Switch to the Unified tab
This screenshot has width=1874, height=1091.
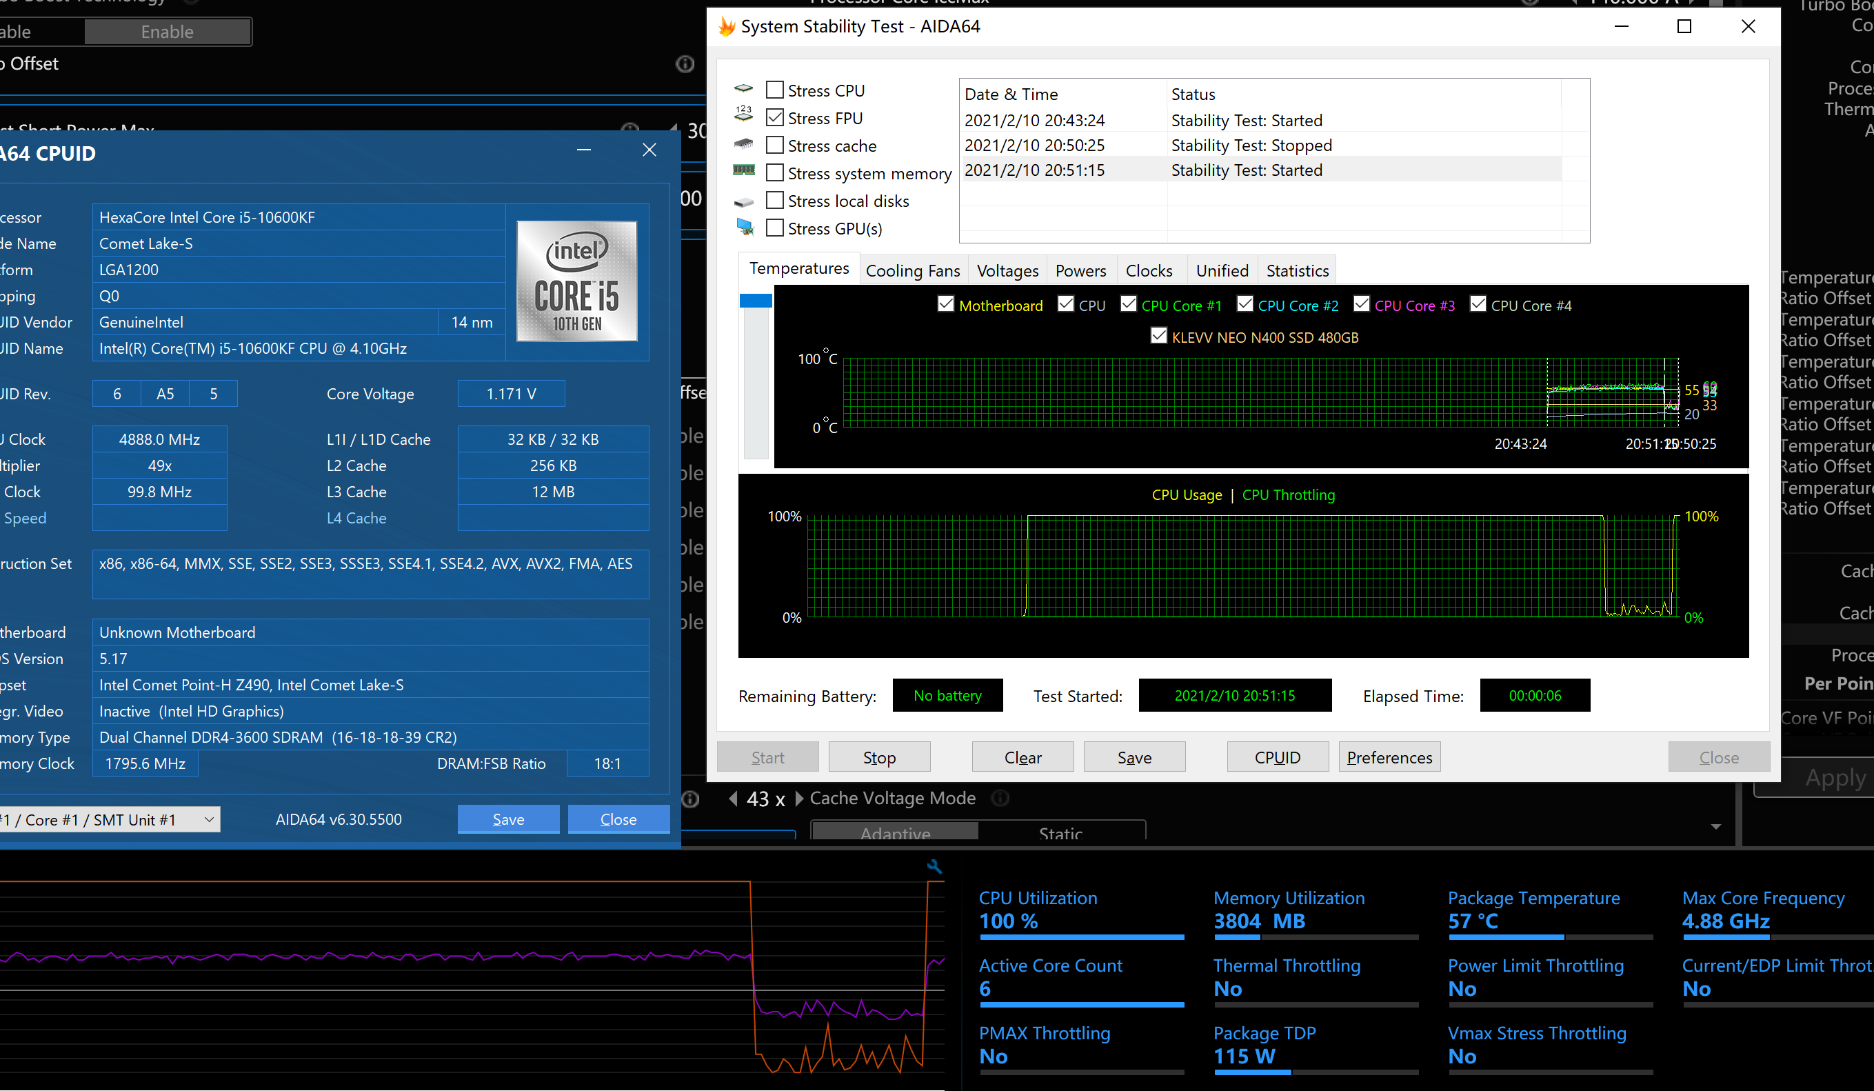1222,271
